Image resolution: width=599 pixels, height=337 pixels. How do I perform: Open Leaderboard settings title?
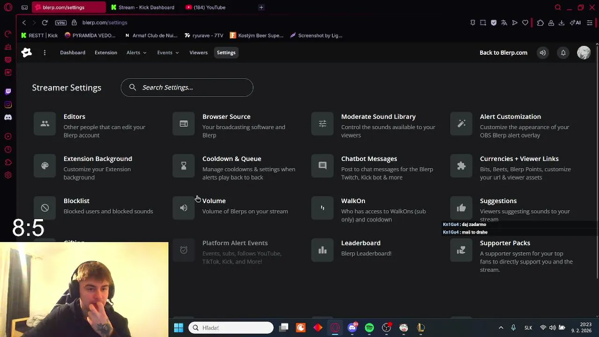pyautogui.click(x=361, y=243)
